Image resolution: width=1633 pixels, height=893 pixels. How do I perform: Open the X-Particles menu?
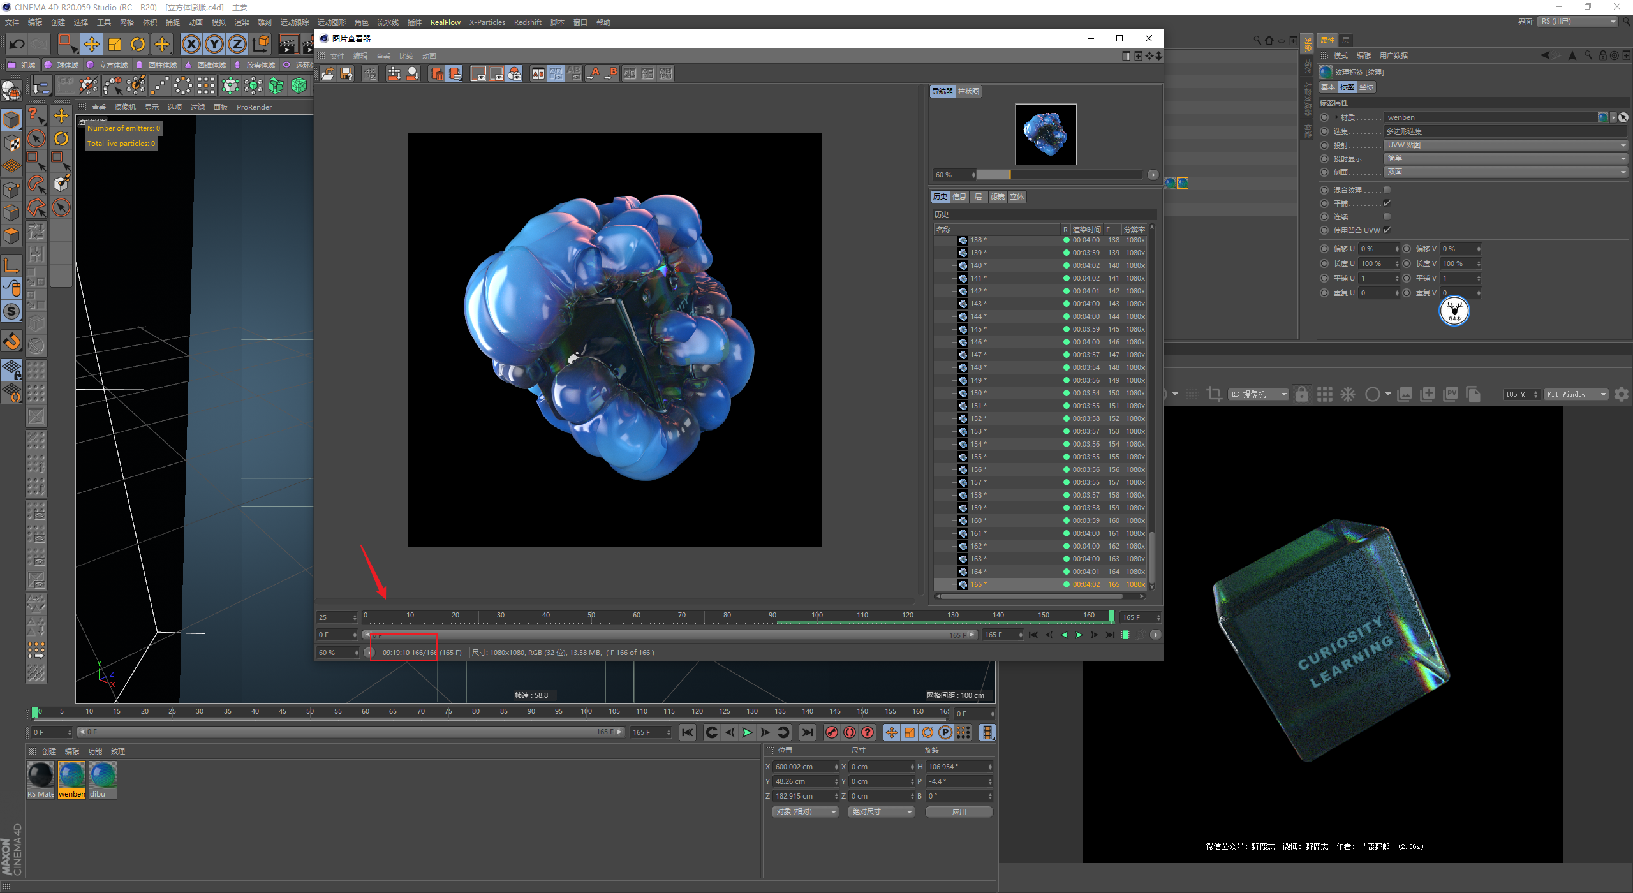[x=487, y=22]
